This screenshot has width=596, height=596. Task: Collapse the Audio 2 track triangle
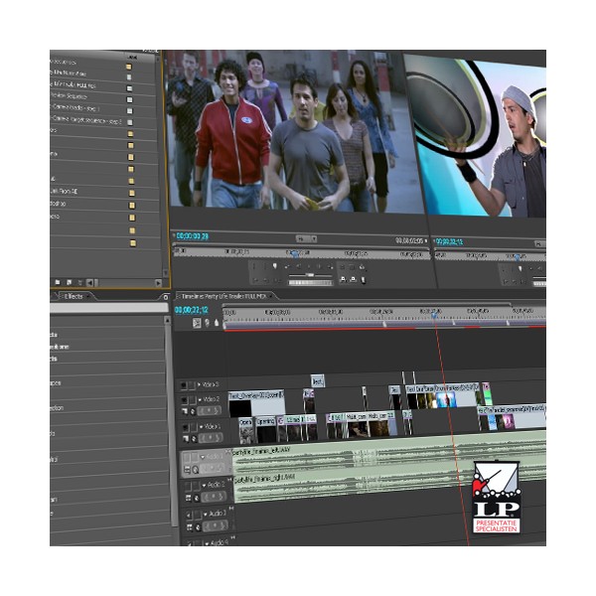[203, 486]
